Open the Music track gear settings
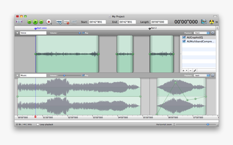This screenshot has width=233, height=145. pyautogui.click(x=213, y=75)
